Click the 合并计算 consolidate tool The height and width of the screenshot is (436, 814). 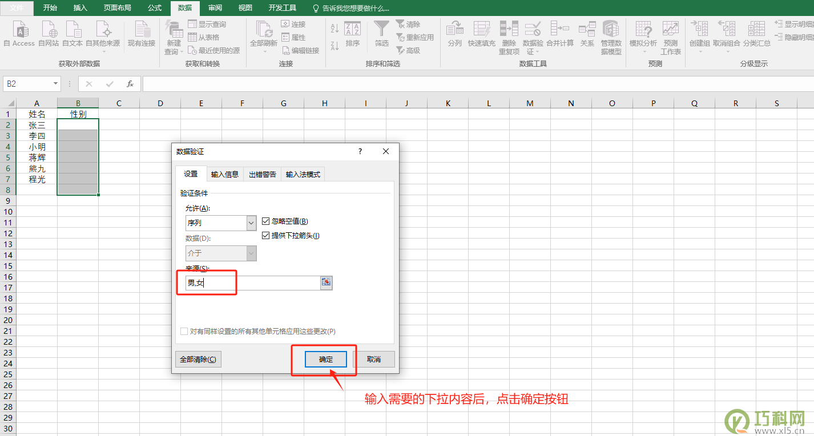560,33
